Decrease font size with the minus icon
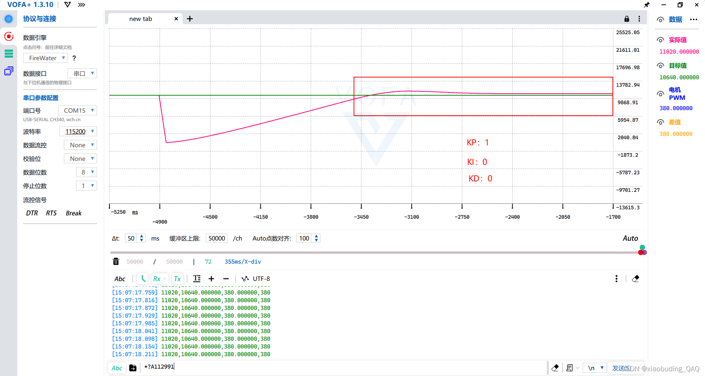Viewport: 705px width, 376px height. pyautogui.click(x=226, y=279)
